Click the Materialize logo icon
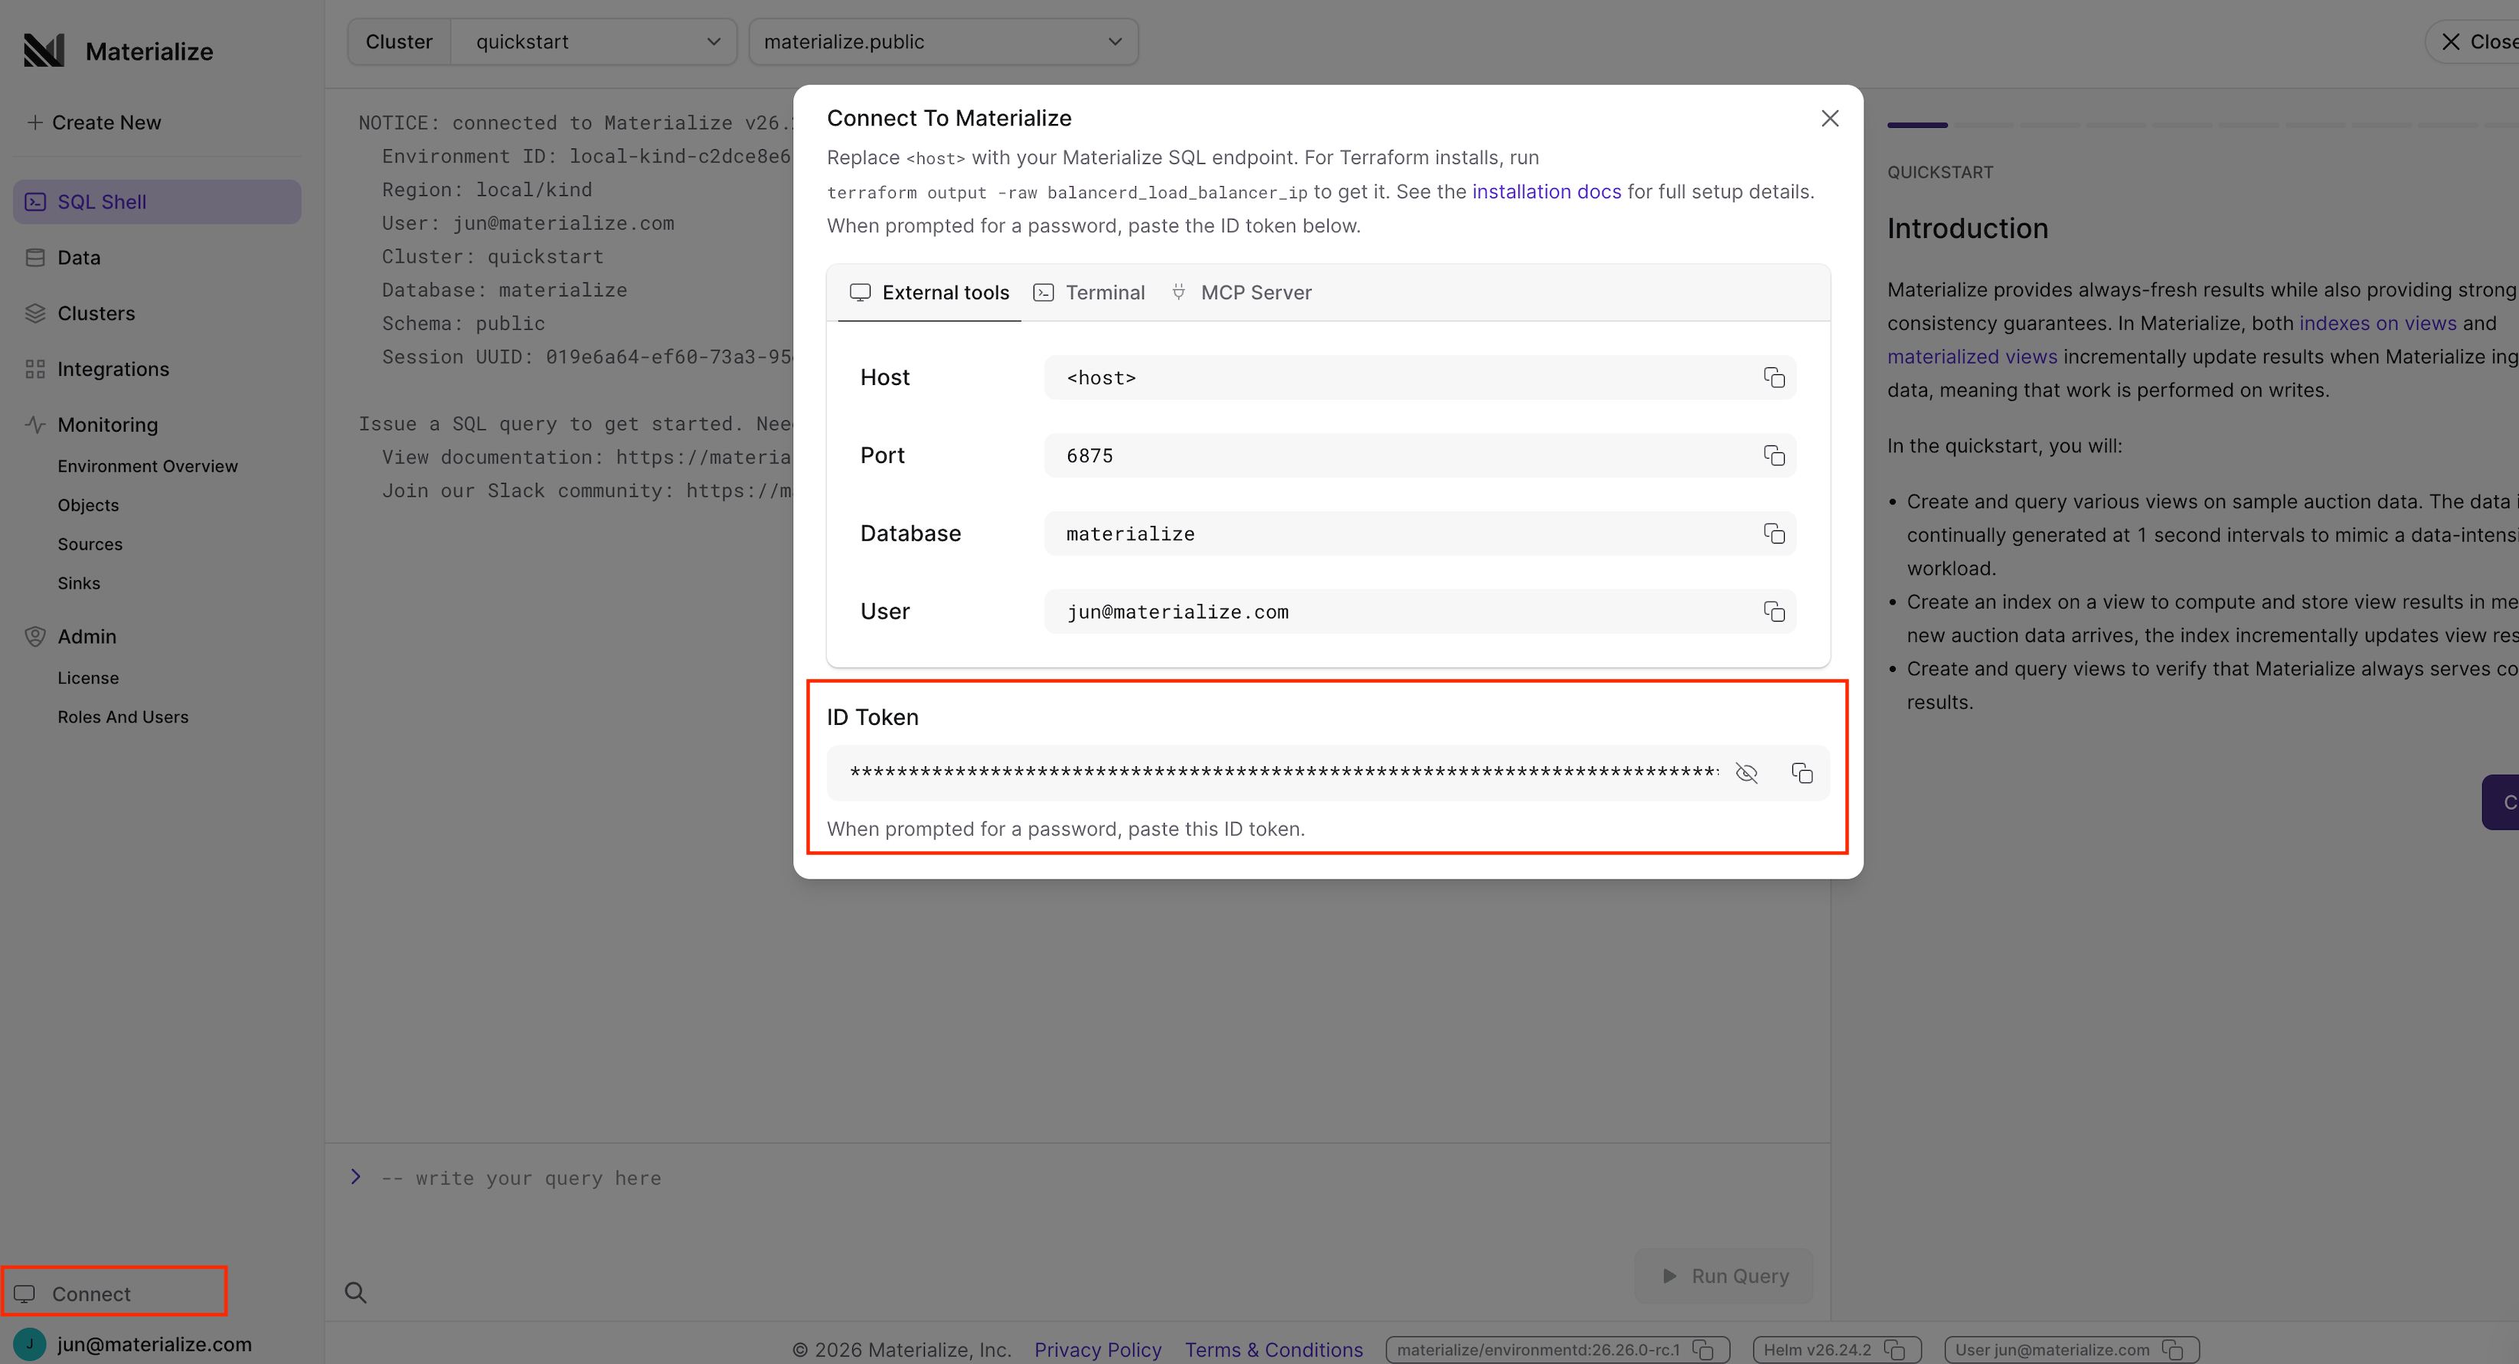 point(44,50)
